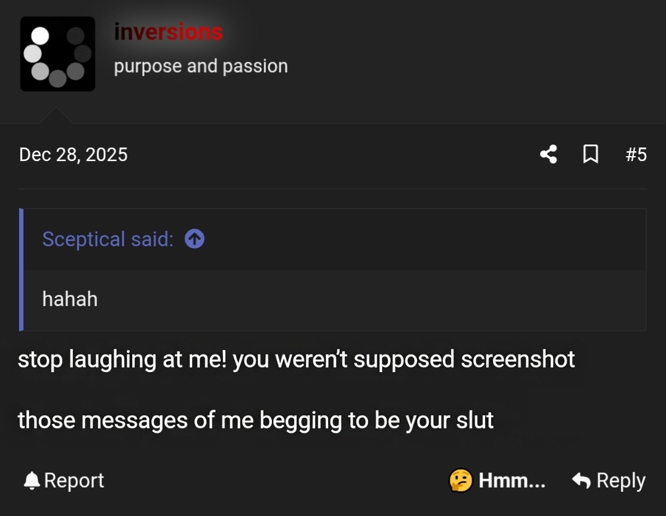The height and width of the screenshot is (516, 666).
Task: Click the 'Reply' text label
Action: tap(620, 480)
